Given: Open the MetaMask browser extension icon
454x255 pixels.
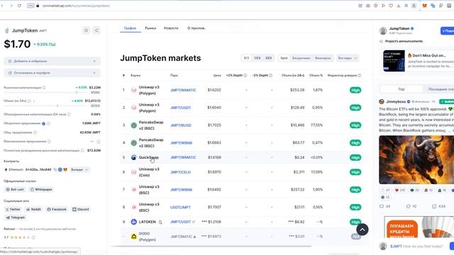Looking at the screenshot, I should [424, 6].
